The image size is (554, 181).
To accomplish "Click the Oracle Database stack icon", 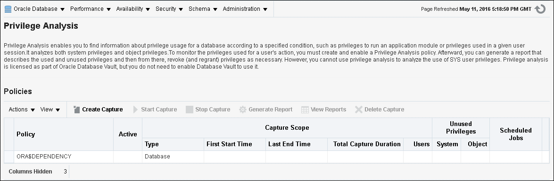I will pyautogui.click(x=8, y=9).
